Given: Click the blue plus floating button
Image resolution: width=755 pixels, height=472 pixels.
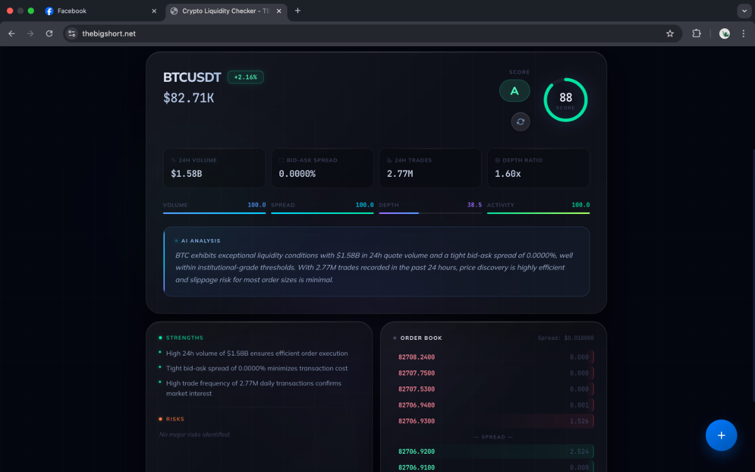Looking at the screenshot, I should click(x=721, y=435).
